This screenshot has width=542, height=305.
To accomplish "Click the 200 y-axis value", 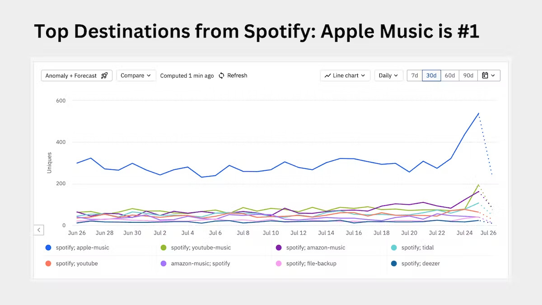I will pyautogui.click(x=61, y=183).
